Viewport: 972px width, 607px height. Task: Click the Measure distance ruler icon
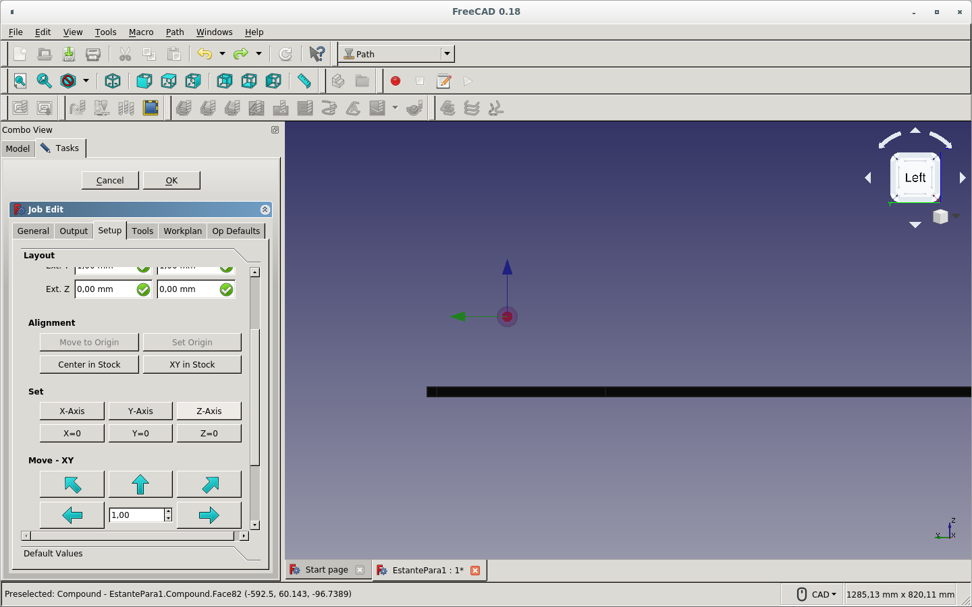click(304, 81)
